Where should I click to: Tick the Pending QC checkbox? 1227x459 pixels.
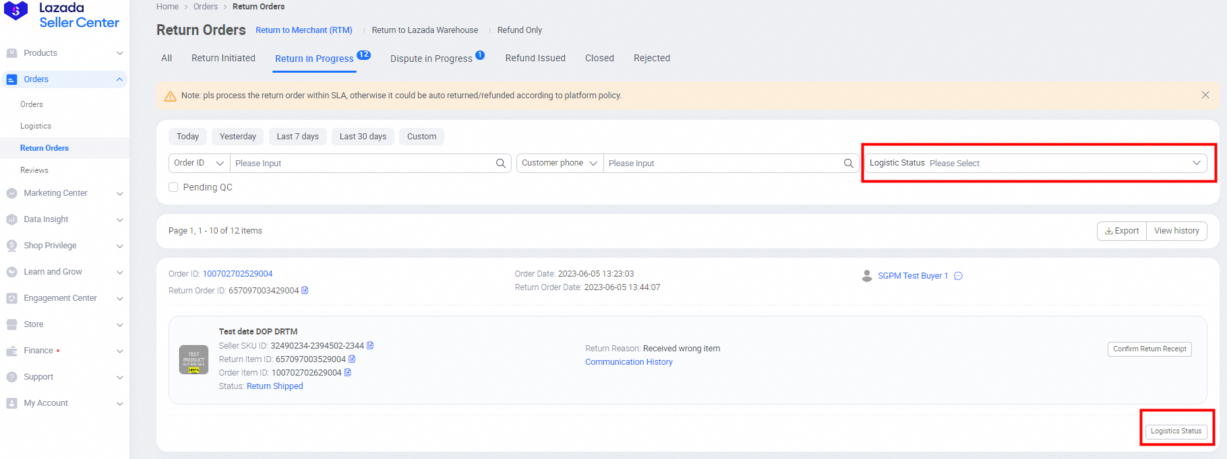173,187
